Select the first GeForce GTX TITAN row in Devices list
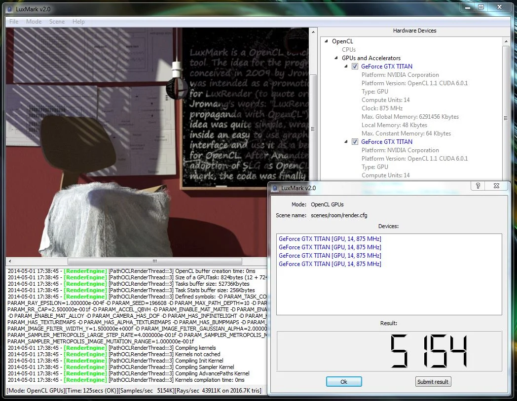 (330, 239)
